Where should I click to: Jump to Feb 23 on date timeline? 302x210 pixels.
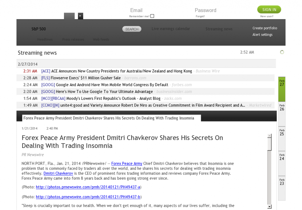pos(282,188)
